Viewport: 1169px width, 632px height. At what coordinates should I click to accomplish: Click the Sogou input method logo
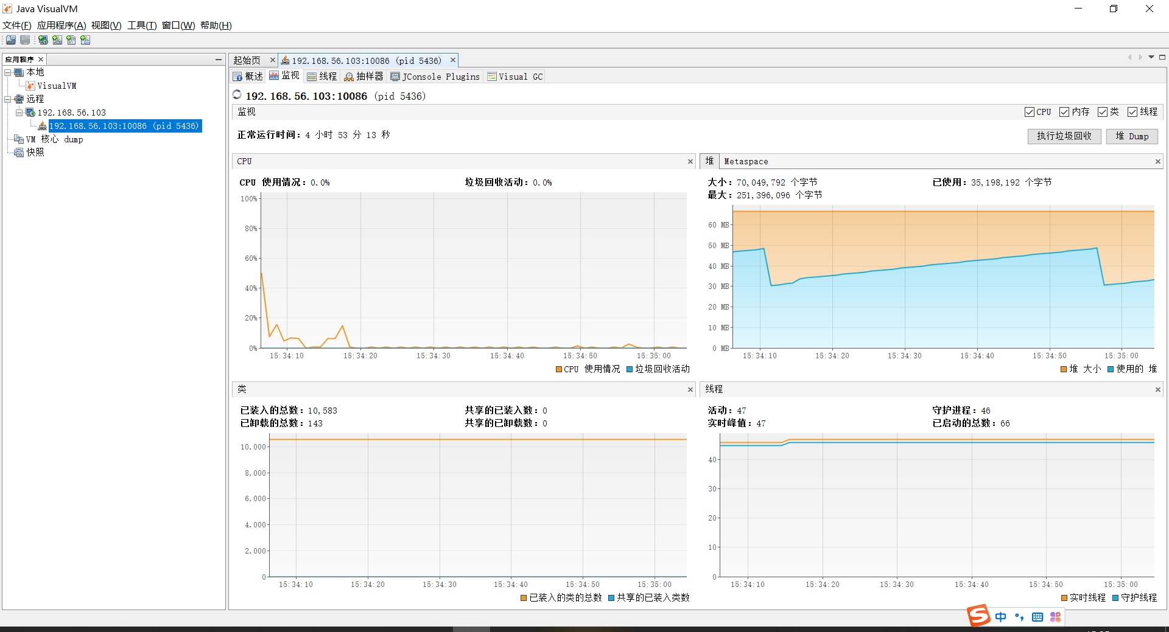[x=979, y=615]
